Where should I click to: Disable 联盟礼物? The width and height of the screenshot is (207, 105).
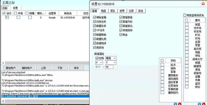94,39
